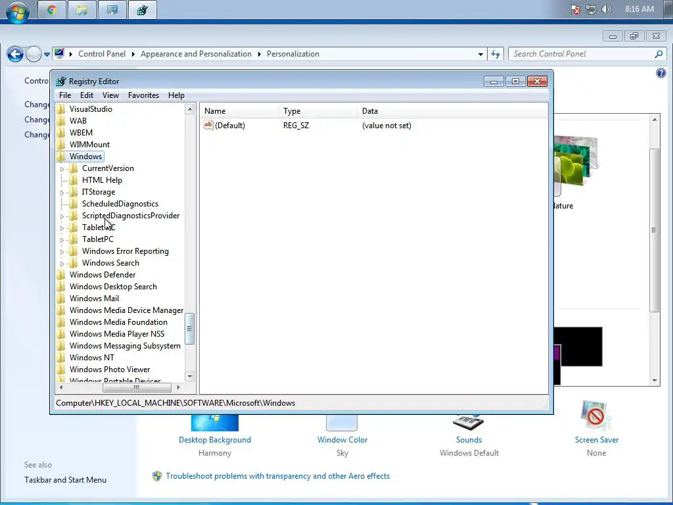Image resolution: width=673 pixels, height=505 pixels.
Task: Click the Screen Saver icon
Action: 595,415
